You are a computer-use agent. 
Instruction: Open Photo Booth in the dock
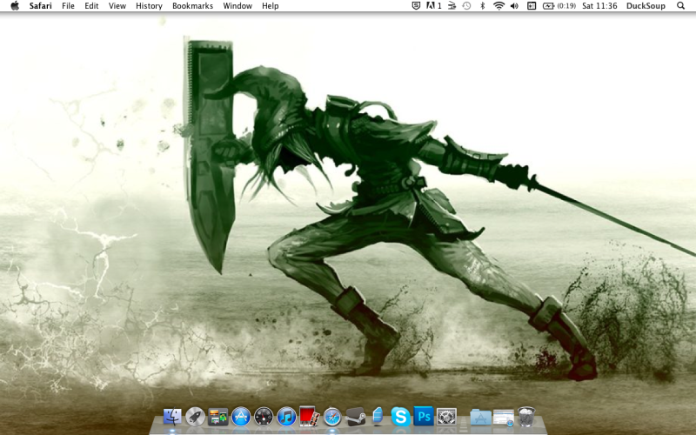(x=309, y=417)
